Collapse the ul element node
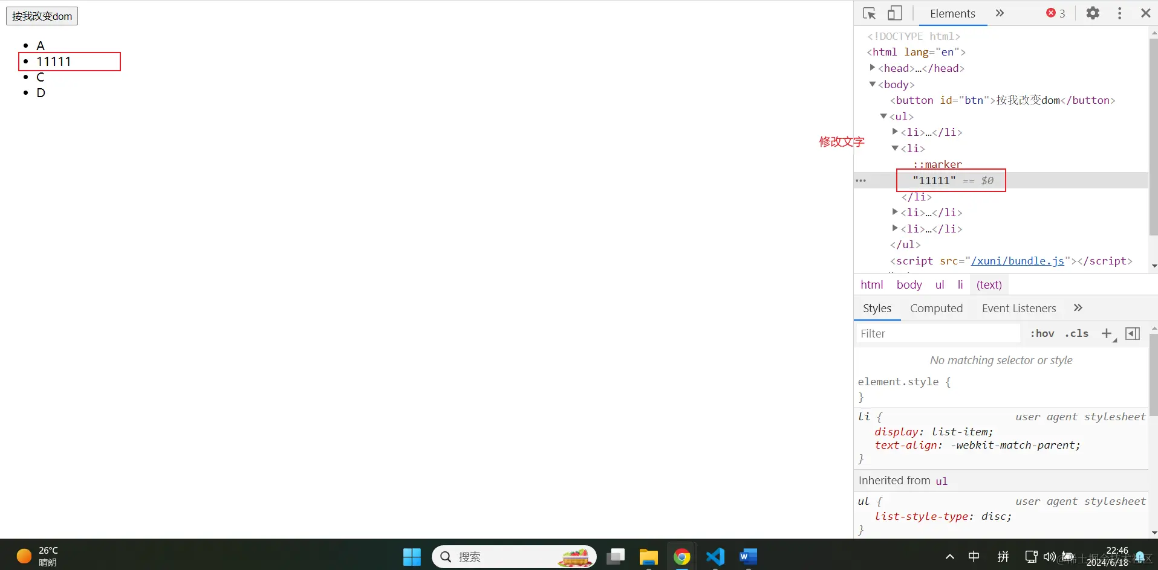1158x570 pixels. (883, 116)
